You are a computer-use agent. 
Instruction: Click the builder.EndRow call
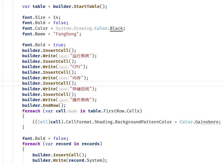44,105
